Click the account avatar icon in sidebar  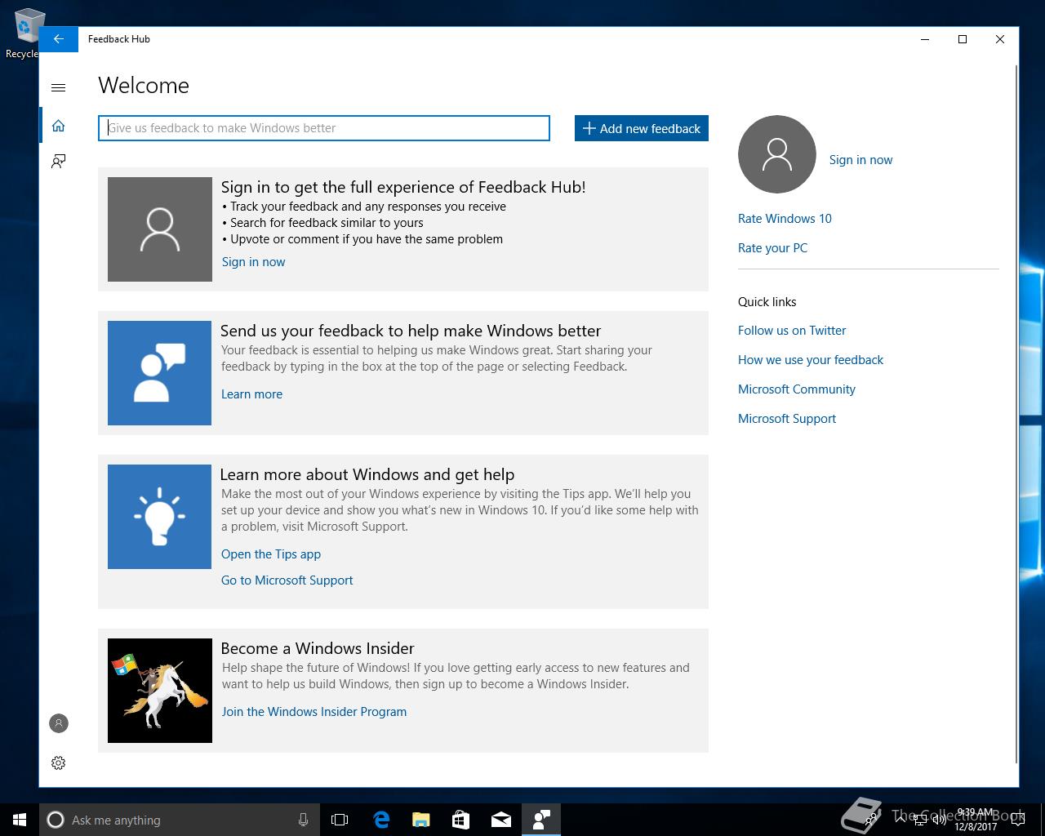[x=58, y=723]
